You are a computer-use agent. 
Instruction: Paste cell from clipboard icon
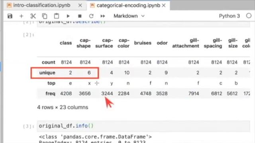click(x=57, y=16)
